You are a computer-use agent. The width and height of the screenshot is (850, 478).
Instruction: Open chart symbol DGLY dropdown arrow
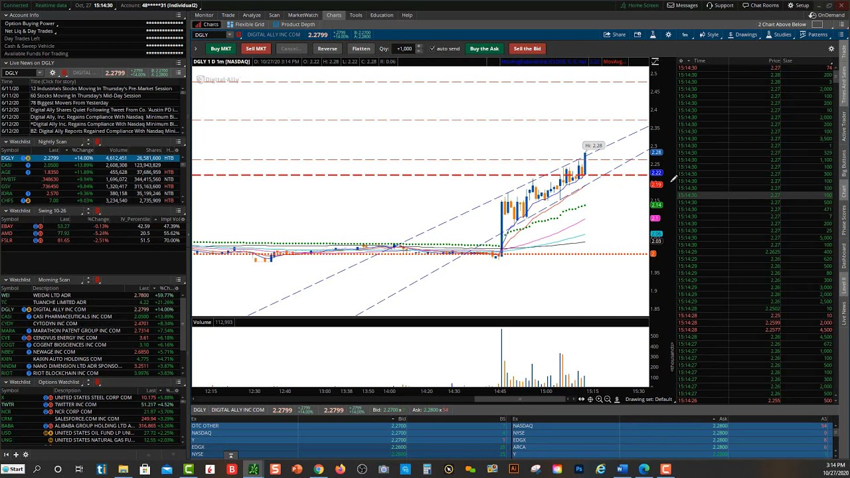230,35
